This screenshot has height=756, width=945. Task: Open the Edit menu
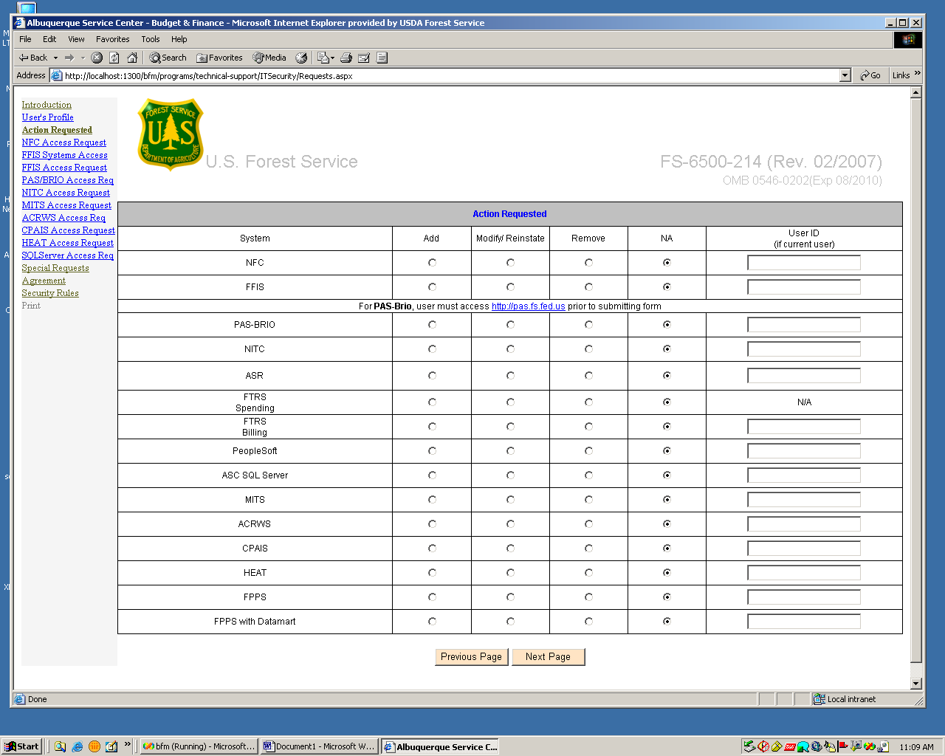tap(49, 39)
